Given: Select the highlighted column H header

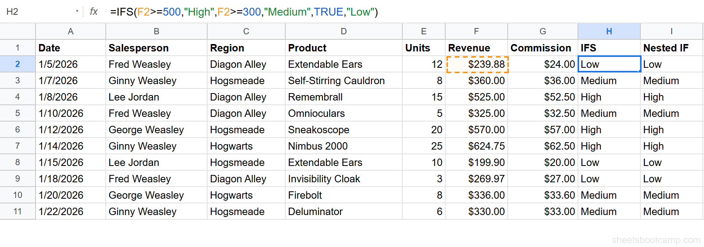Looking at the screenshot, I should click(x=609, y=31).
